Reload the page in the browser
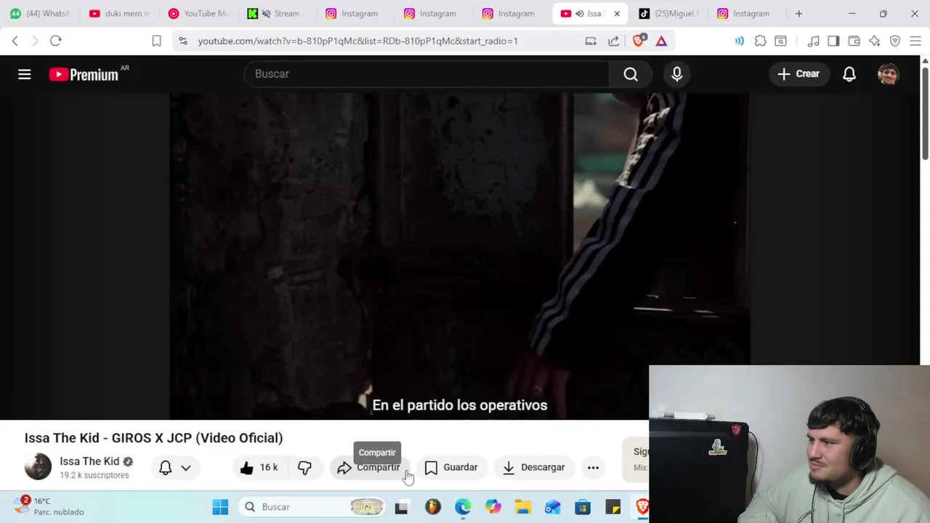 55,41
